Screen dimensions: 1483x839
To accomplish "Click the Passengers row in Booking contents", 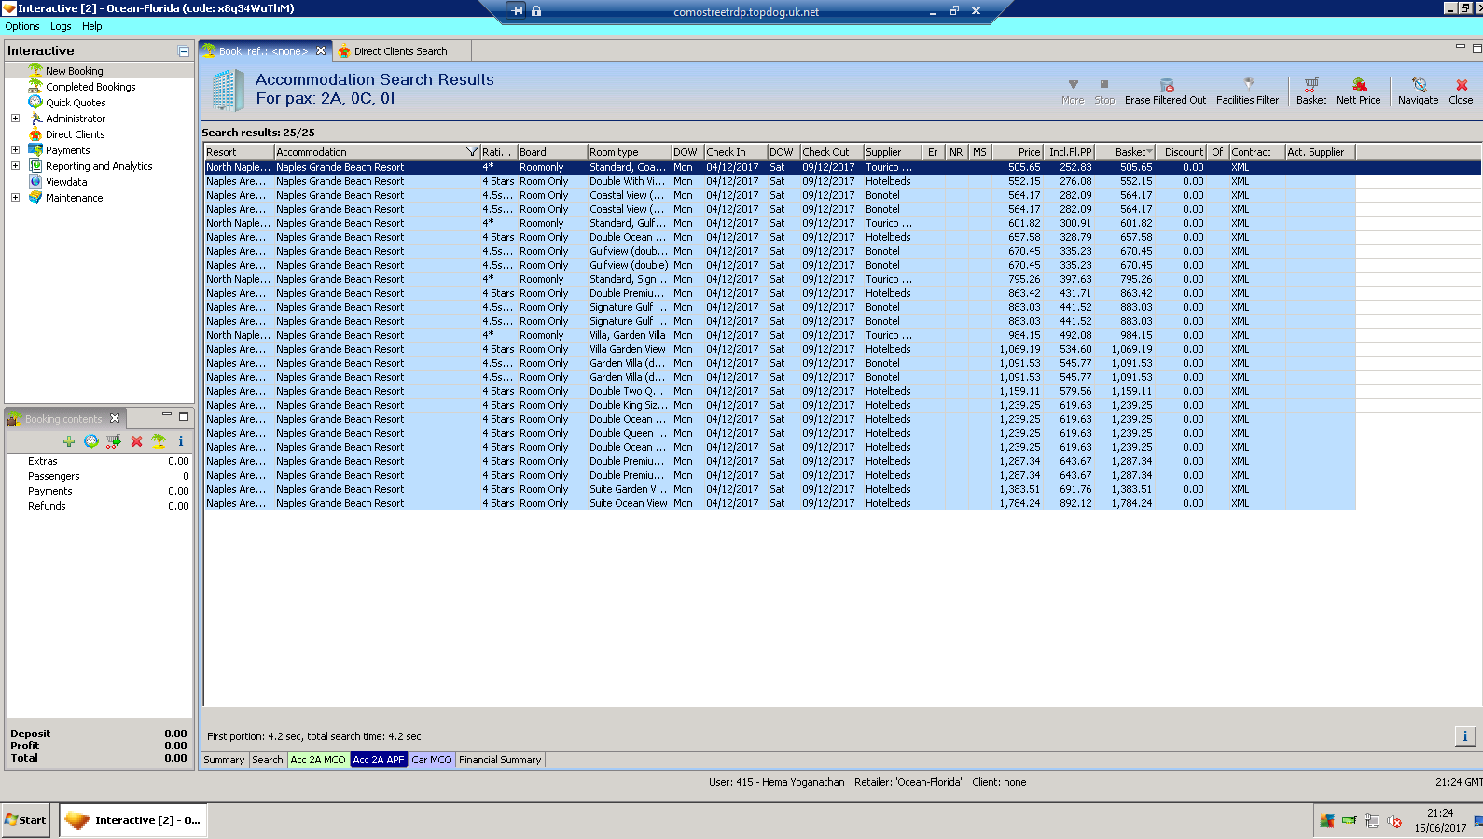I will click(x=99, y=476).
